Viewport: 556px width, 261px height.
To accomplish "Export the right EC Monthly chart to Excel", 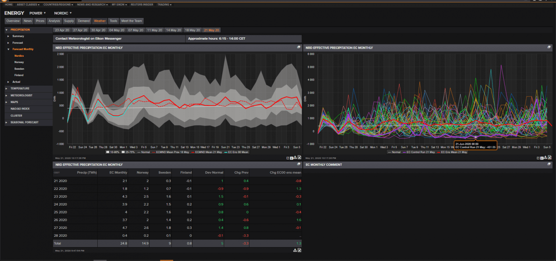I will pos(550,157).
